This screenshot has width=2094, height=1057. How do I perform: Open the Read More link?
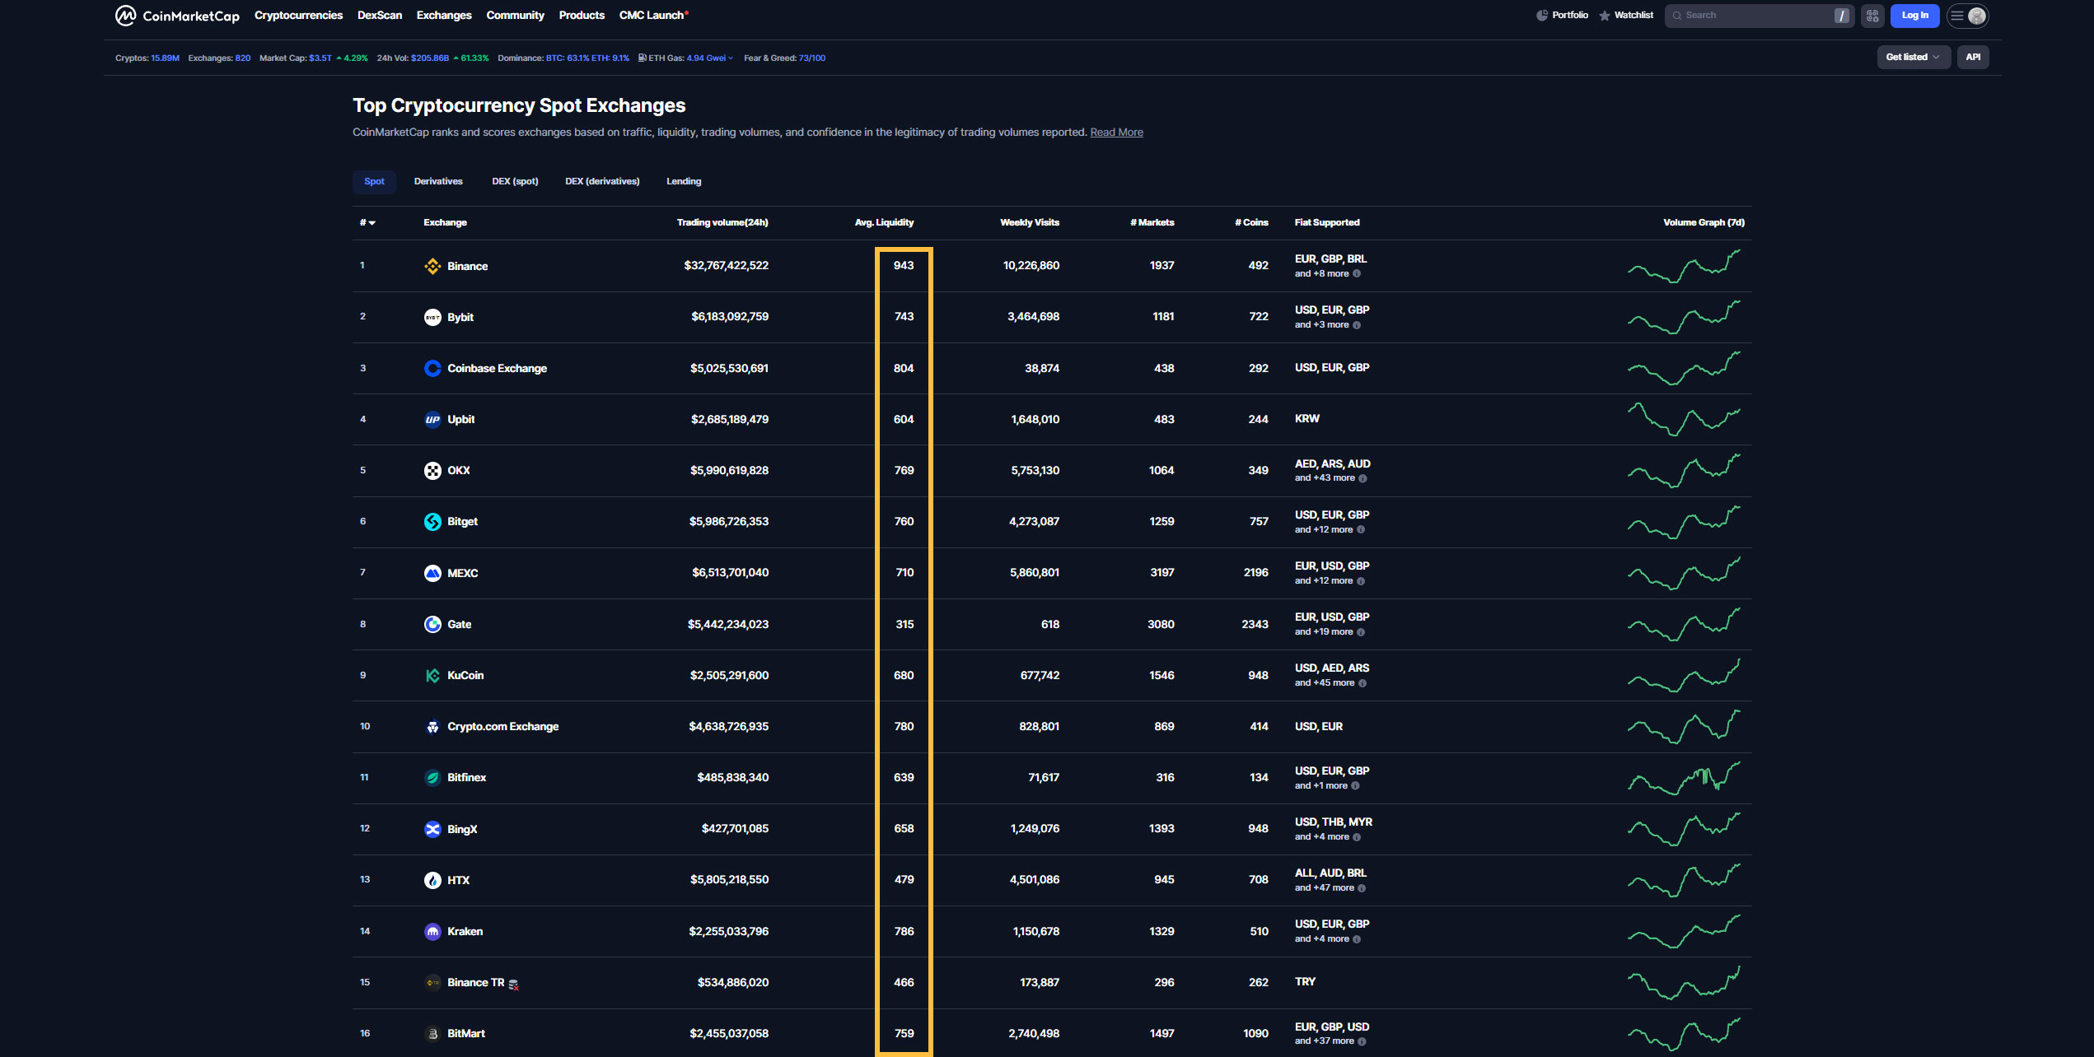click(x=1116, y=132)
